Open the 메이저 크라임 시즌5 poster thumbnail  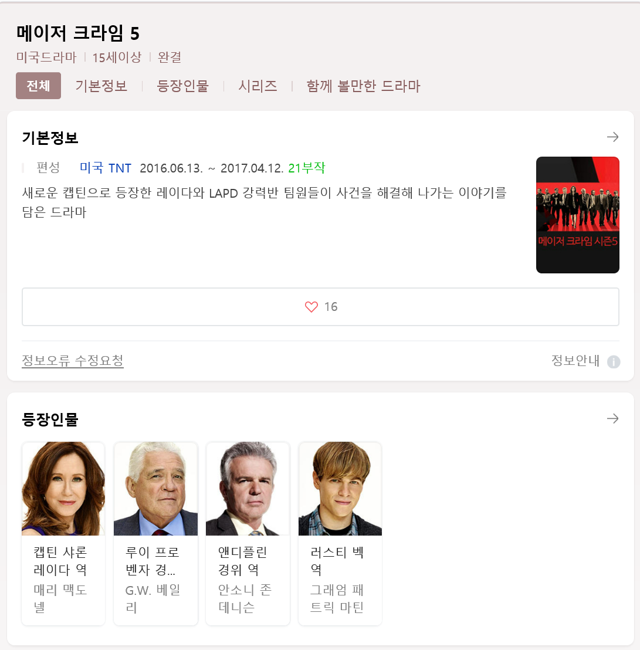pos(577,215)
